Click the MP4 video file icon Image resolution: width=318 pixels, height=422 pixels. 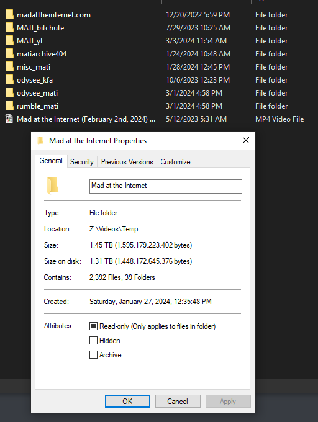pos(9,119)
